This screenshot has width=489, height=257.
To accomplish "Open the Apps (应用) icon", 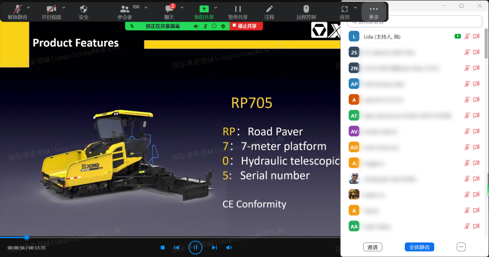I will point(345,9).
